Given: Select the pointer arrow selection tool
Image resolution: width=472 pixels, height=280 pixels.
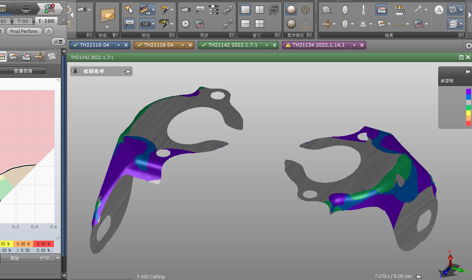Looking at the screenshot, I should [129, 10].
